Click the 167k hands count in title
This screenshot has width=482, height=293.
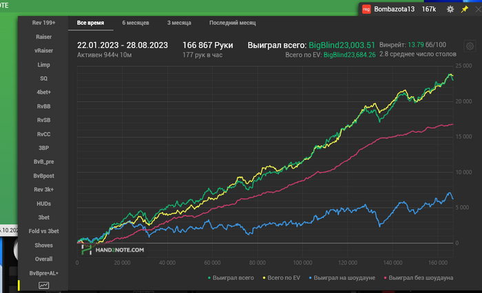429,9
